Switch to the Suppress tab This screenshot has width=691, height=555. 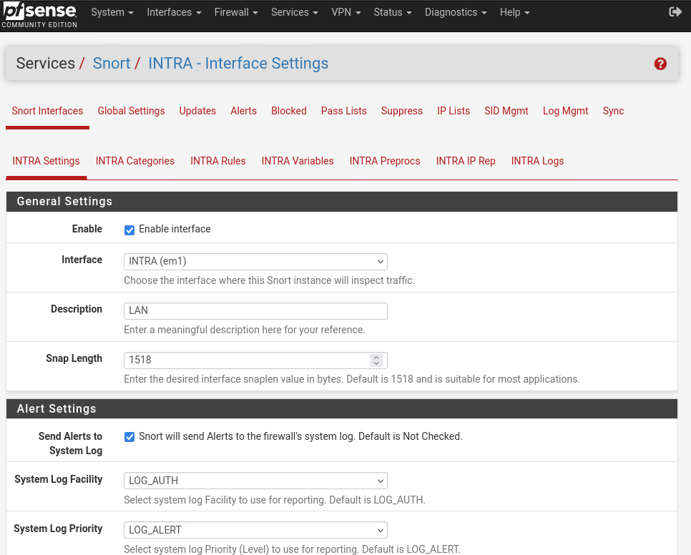tap(402, 111)
